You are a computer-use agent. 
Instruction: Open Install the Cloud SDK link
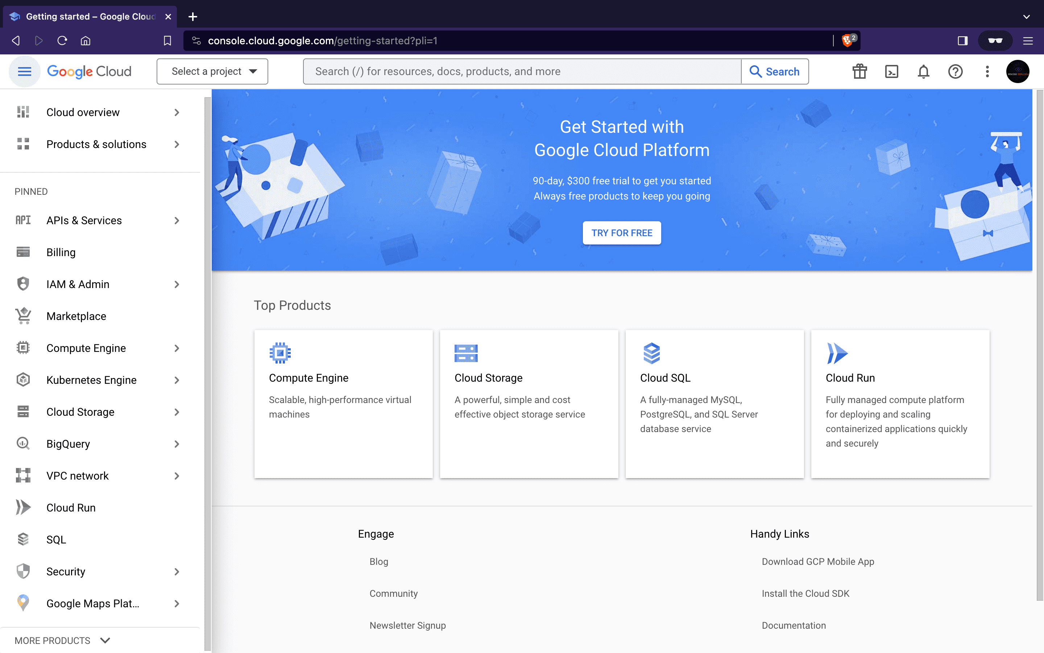tap(805, 594)
